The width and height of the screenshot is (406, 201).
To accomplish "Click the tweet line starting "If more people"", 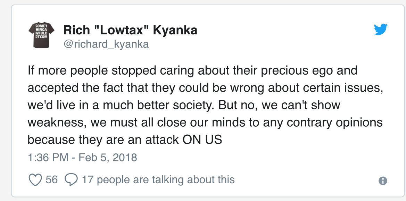I will [x=192, y=71].
